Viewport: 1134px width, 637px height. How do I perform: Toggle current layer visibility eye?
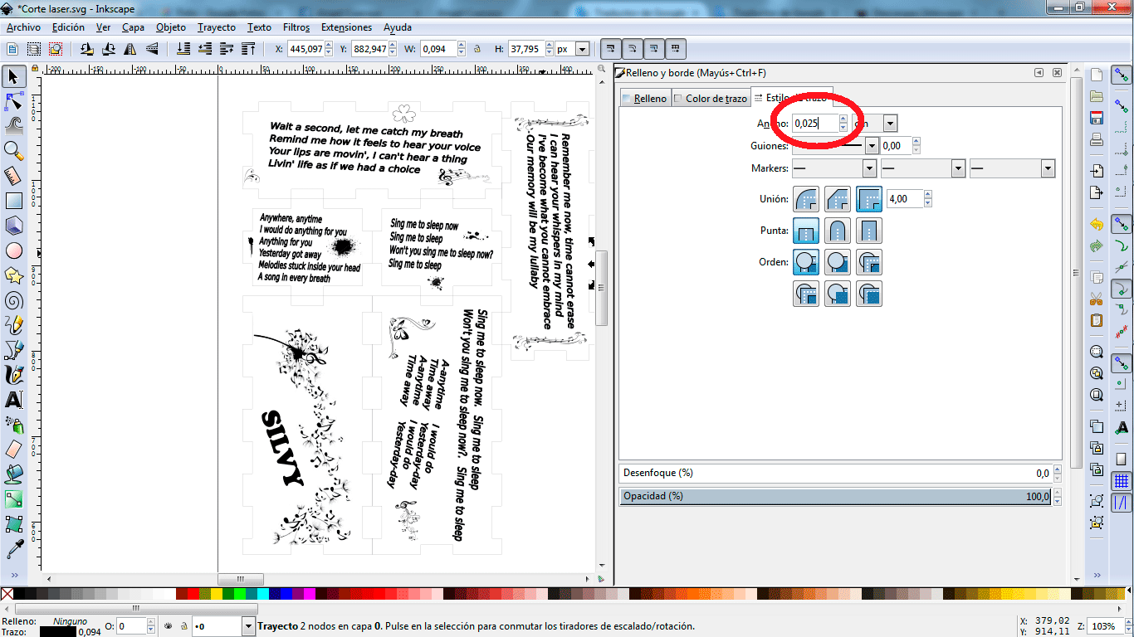(x=169, y=626)
